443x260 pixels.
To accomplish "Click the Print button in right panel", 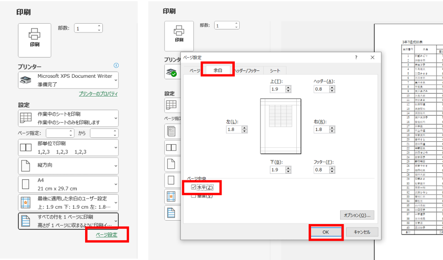I will (179, 36).
